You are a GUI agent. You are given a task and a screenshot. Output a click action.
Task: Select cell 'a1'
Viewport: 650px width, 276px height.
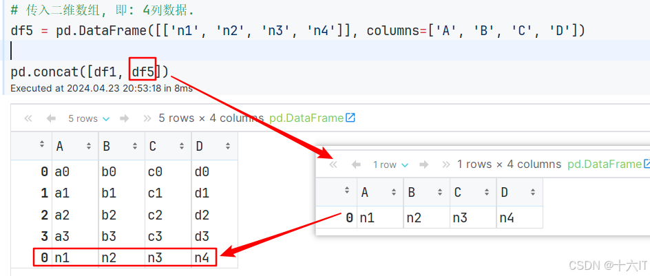click(75, 193)
